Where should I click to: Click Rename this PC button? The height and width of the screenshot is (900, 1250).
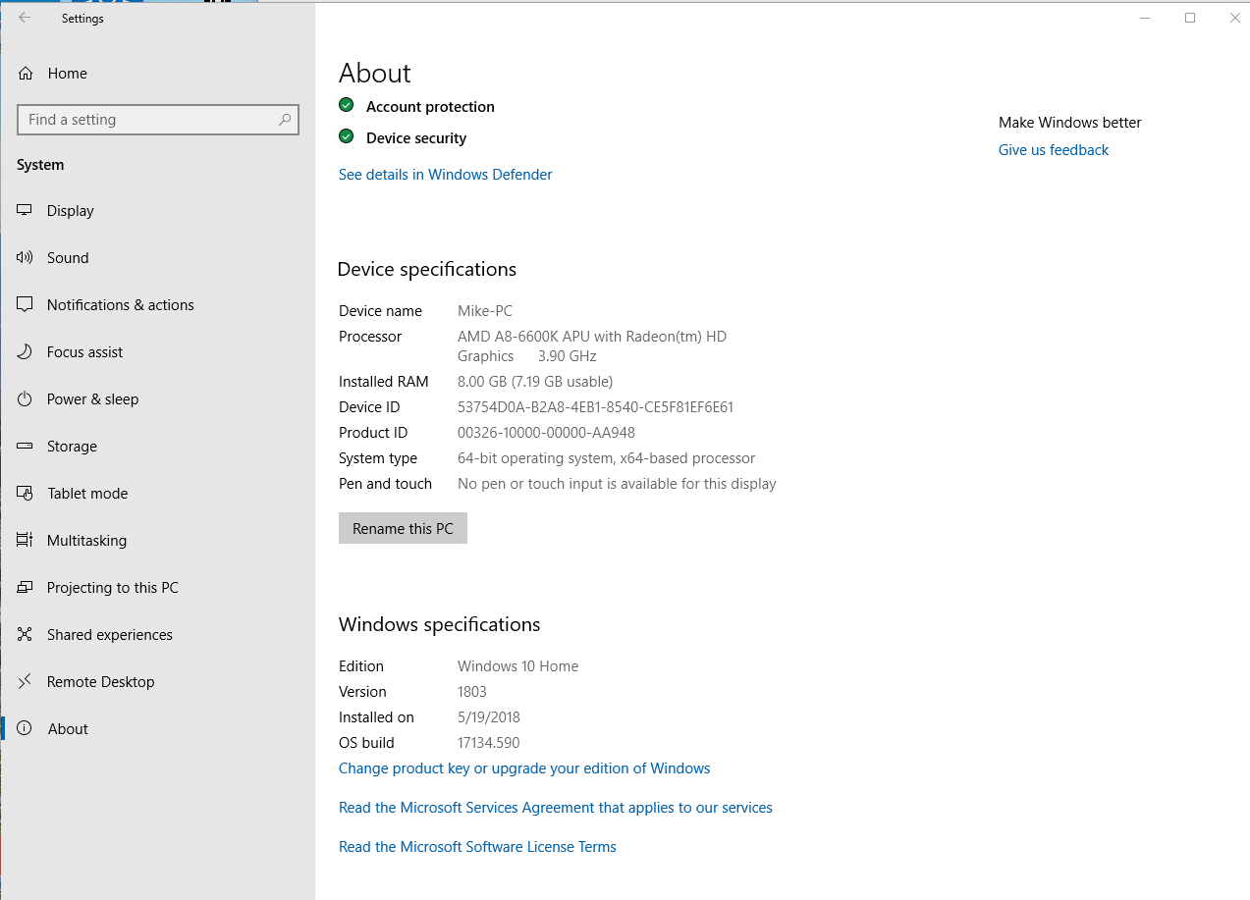[x=403, y=528]
